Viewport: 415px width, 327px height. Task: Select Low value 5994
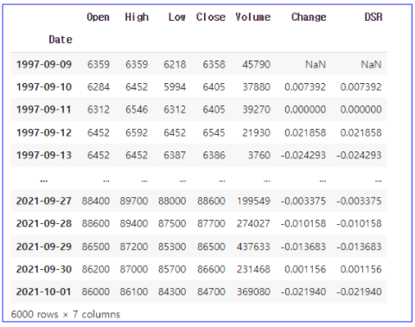(x=175, y=87)
